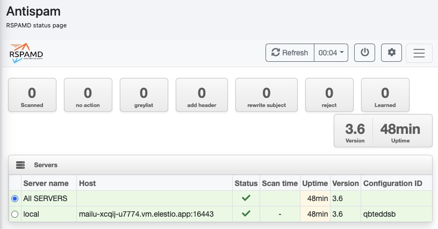This screenshot has height=229, width=438.
Task: Click the reject counter tile
Action: pos(329,96)
